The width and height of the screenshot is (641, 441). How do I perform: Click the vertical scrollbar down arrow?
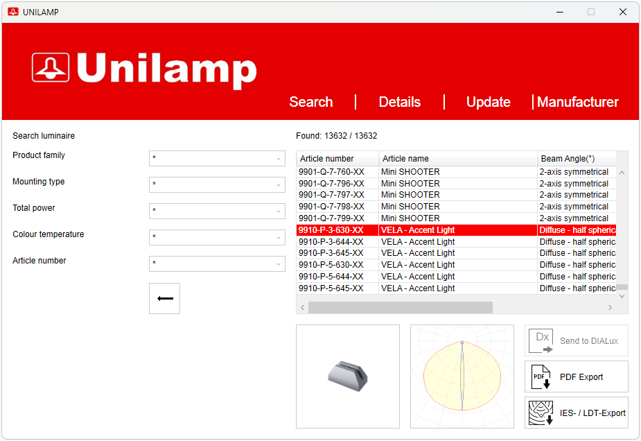tap(622, 296)
